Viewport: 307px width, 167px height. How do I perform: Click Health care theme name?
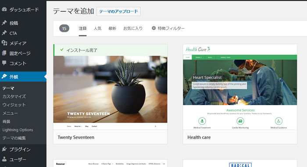click(199, 137)
